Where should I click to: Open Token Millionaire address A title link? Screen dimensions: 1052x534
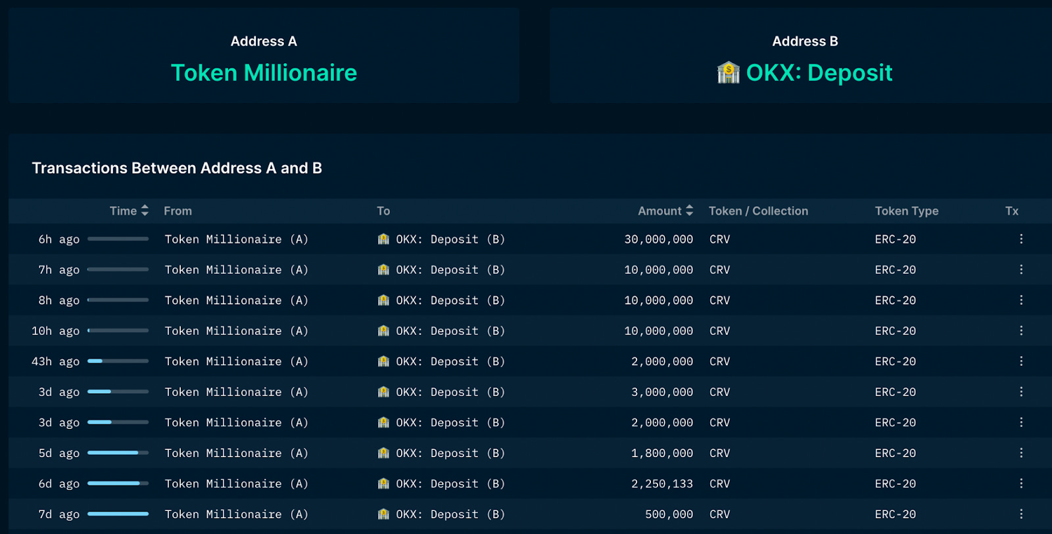coord(264,72)
